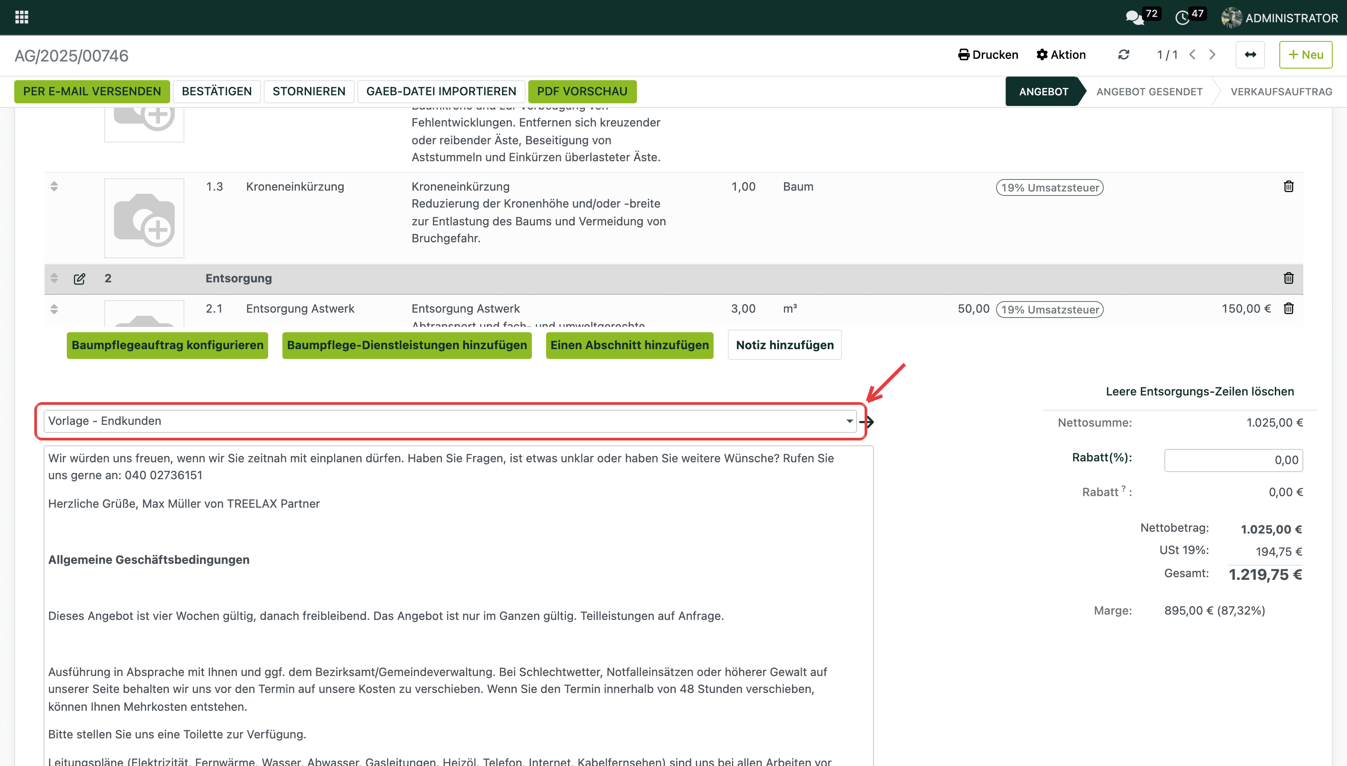Screen dimensions: 1347x766
Task: Open the apps grid menu
Action: click(x=21, y=17)
